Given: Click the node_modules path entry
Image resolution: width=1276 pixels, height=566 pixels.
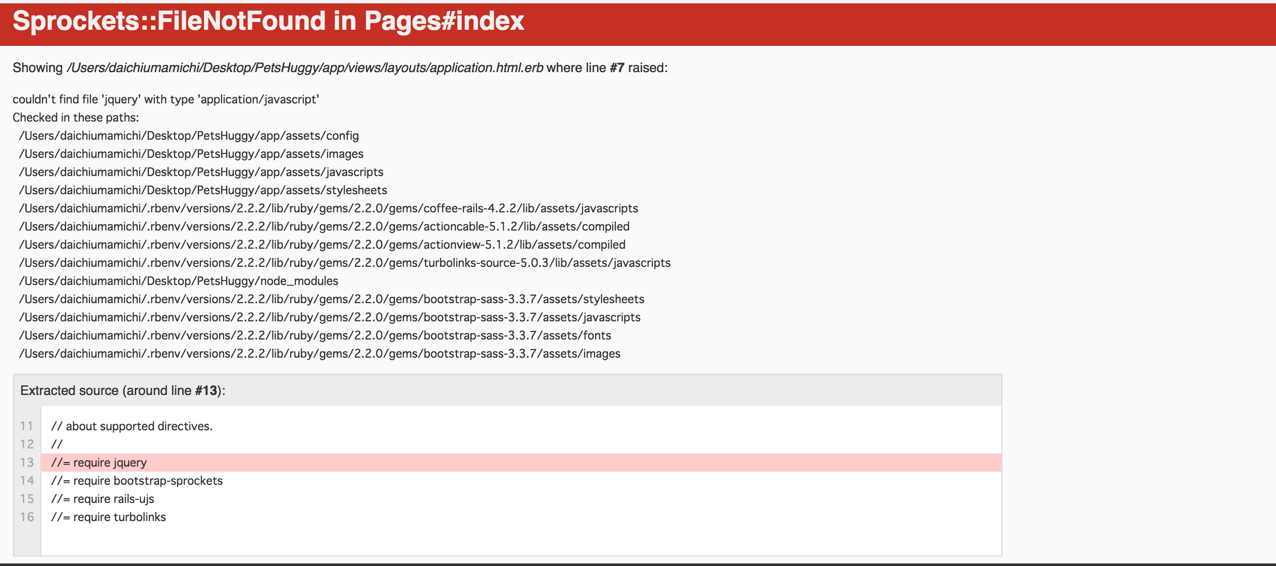Looking at the screenshot, I should tap(179, 280).
